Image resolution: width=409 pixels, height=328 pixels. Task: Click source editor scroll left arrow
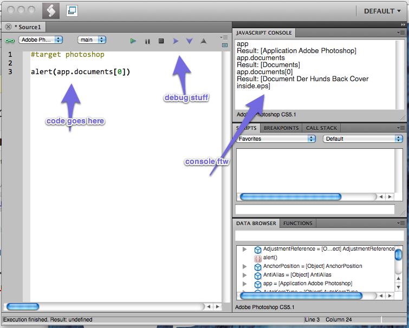(x=209, y=307)
